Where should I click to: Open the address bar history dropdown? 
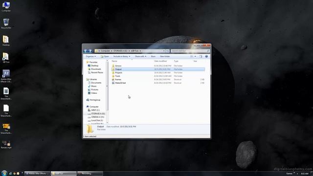164,51
